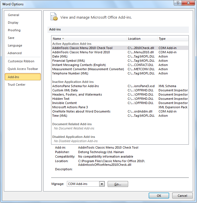
Task: Open the Display options category
Action: coord(23,23)
